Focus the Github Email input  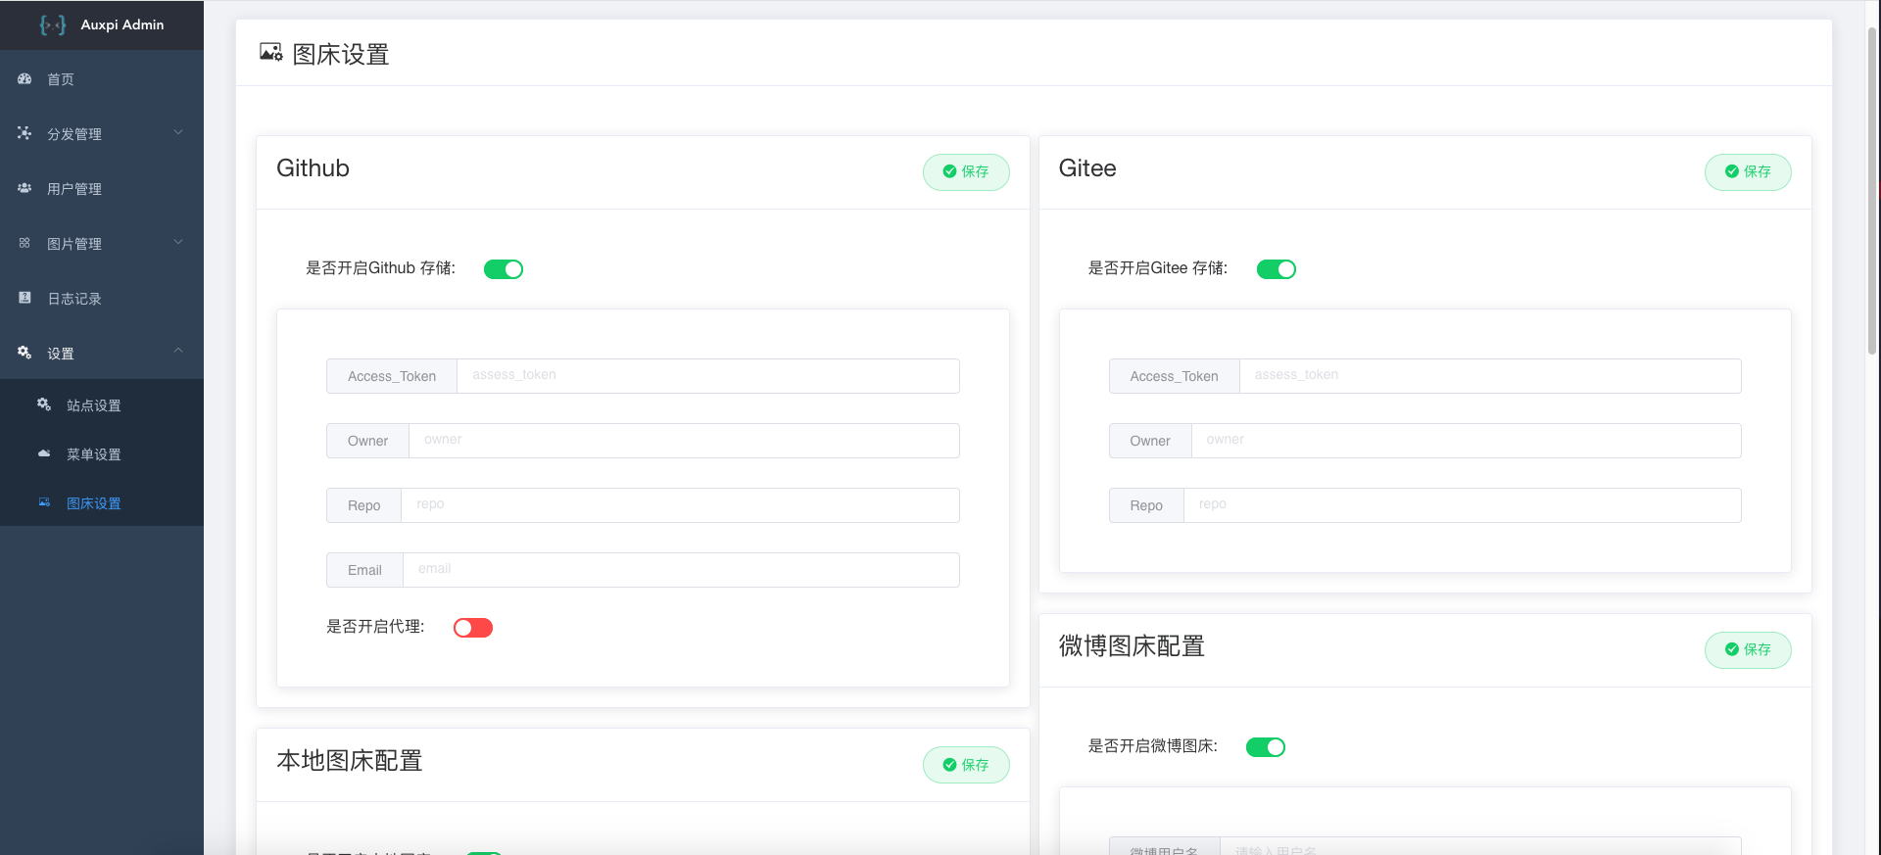pos(681,570)
